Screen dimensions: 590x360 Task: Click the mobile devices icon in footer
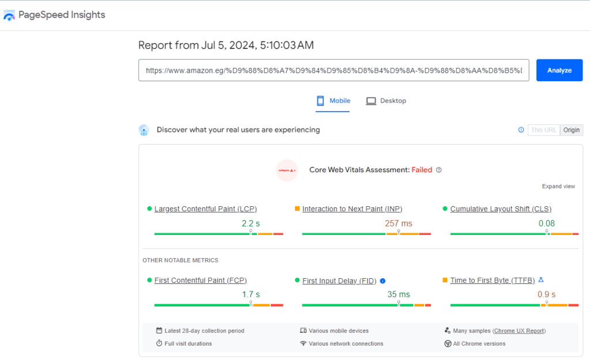click(x=302, y=331)
